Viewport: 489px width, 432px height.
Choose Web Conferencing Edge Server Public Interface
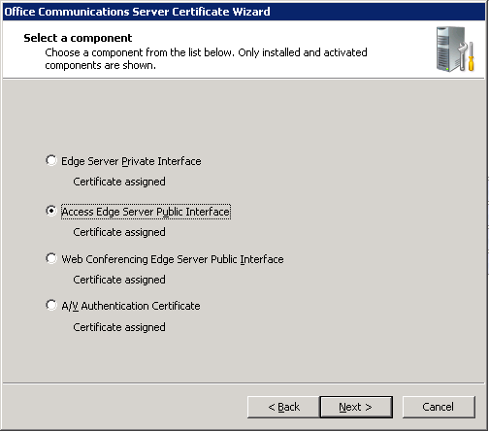pyautogui.click(x=51, y=258)
